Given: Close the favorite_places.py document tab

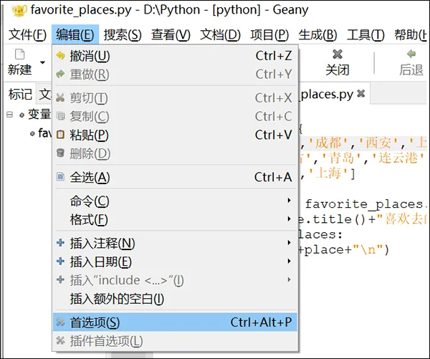Looking at the screenshot, I should point(361,94).
